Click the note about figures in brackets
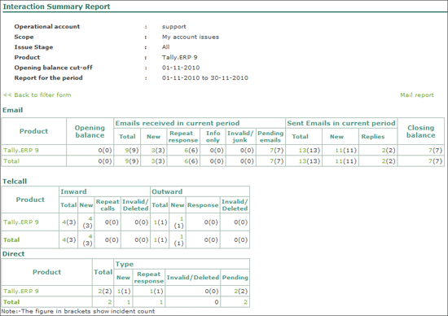 pos(78,311)
